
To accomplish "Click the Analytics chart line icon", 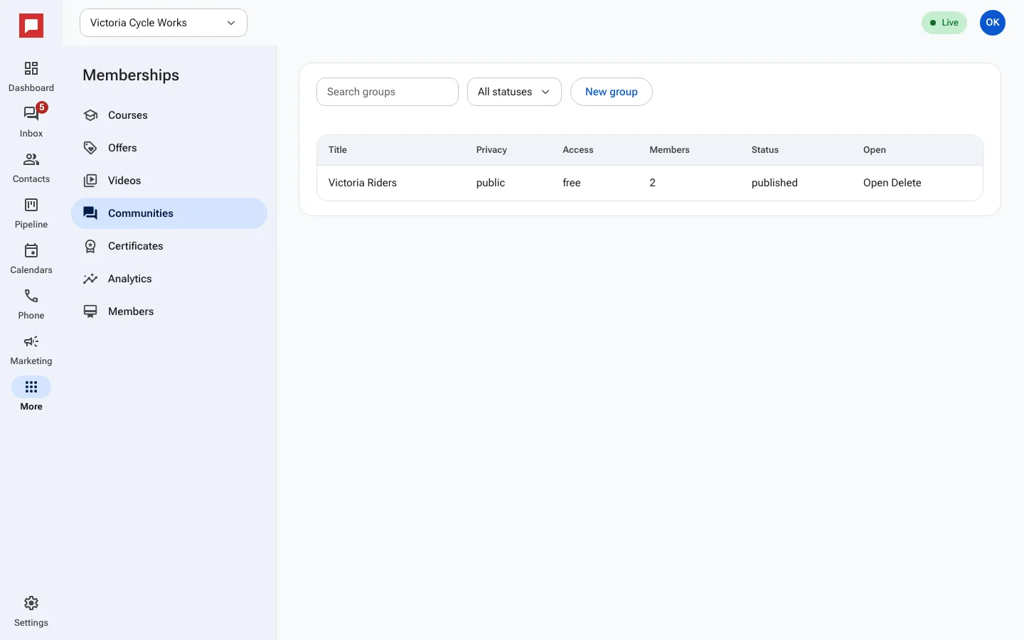I will [x=90, y=279].
